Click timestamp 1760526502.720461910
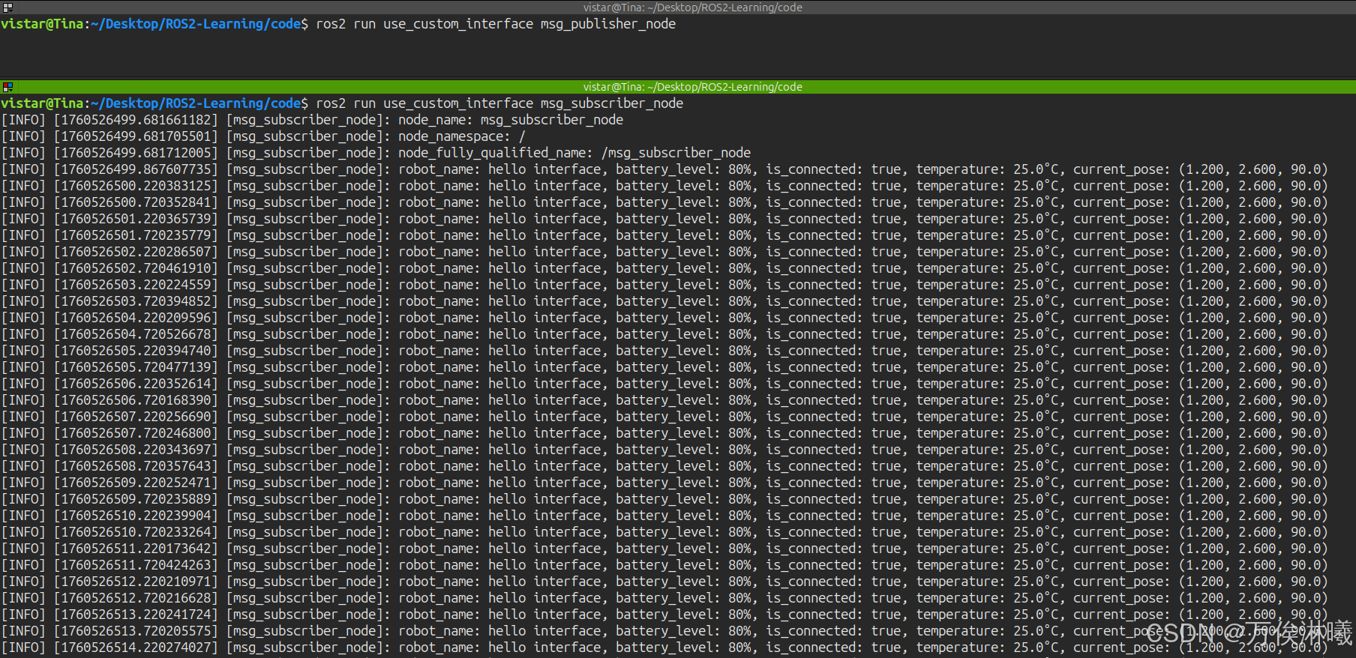Viewport: 1356px width, 658px height. 136,268
